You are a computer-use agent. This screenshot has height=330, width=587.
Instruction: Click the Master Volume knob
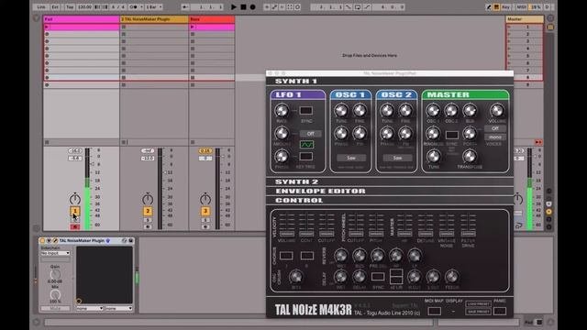tap(497, 110)
